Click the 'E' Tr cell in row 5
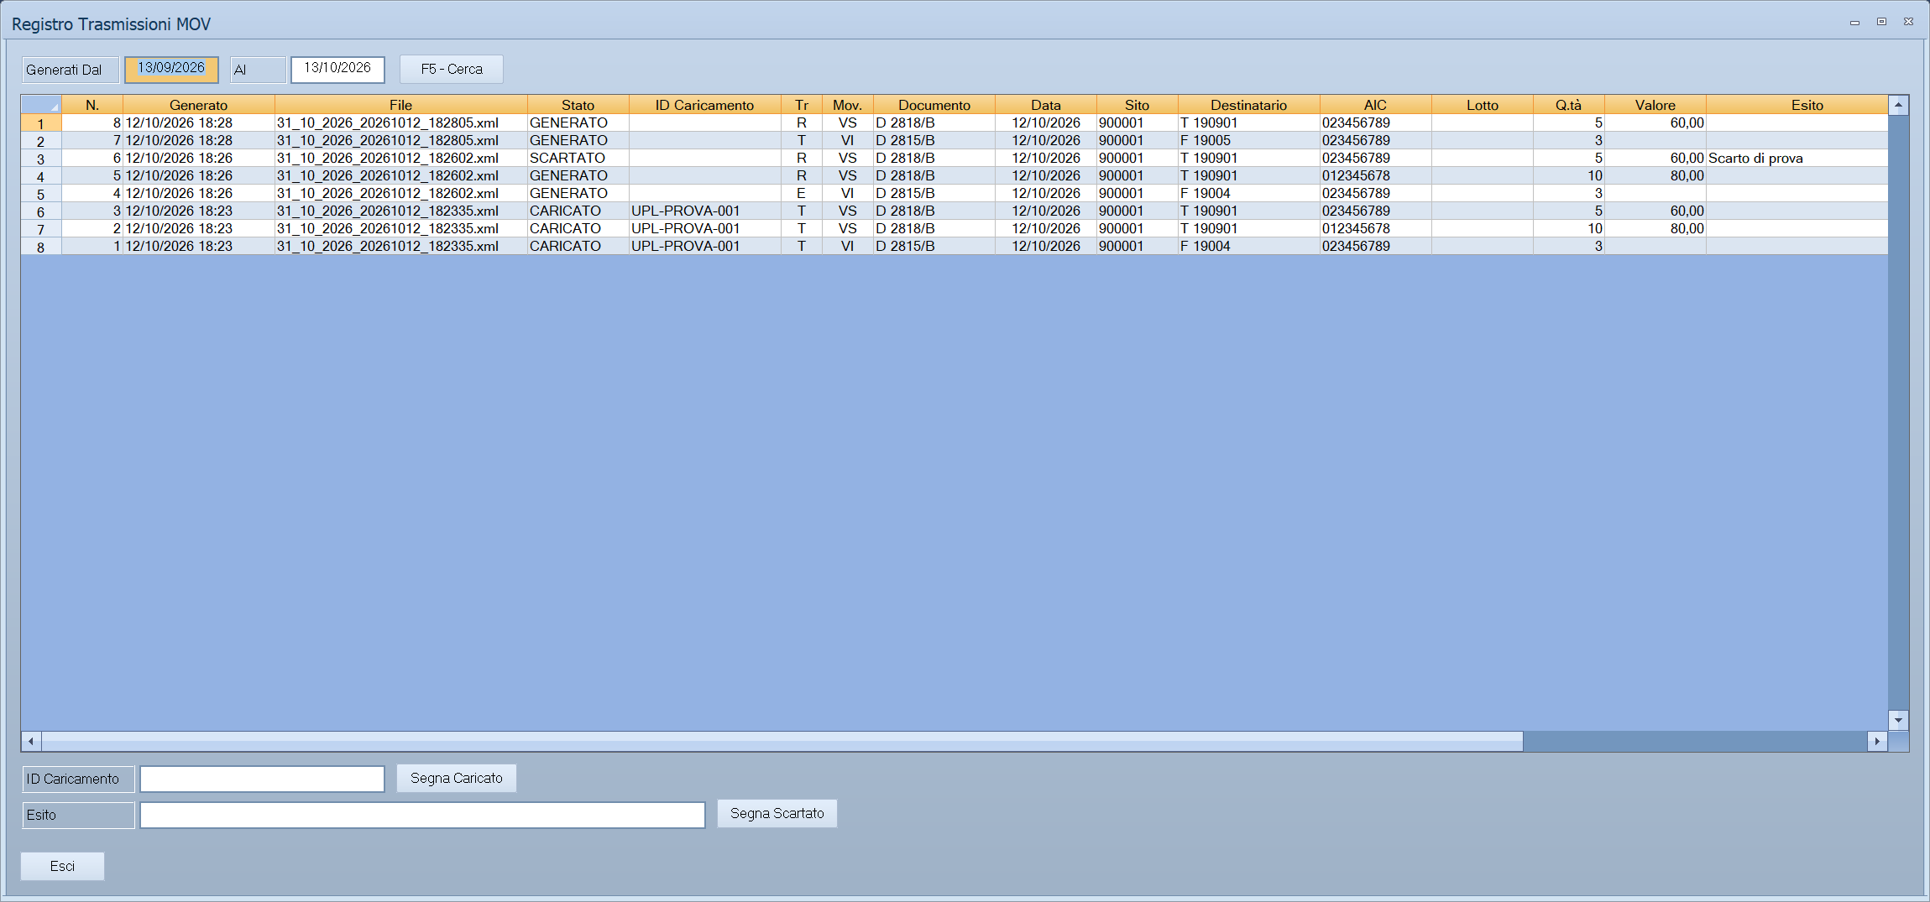The height and width of the screenshot is (902, 1930). (x=802, y=193)
